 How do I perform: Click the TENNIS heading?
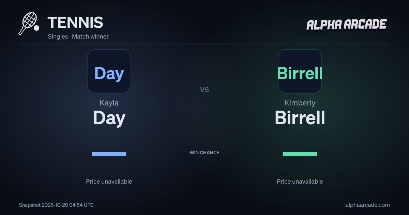pos(75,23)
